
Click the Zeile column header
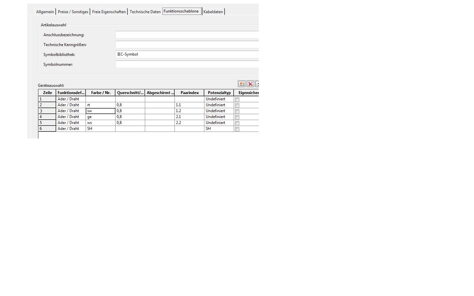click(x=47, y=93)
